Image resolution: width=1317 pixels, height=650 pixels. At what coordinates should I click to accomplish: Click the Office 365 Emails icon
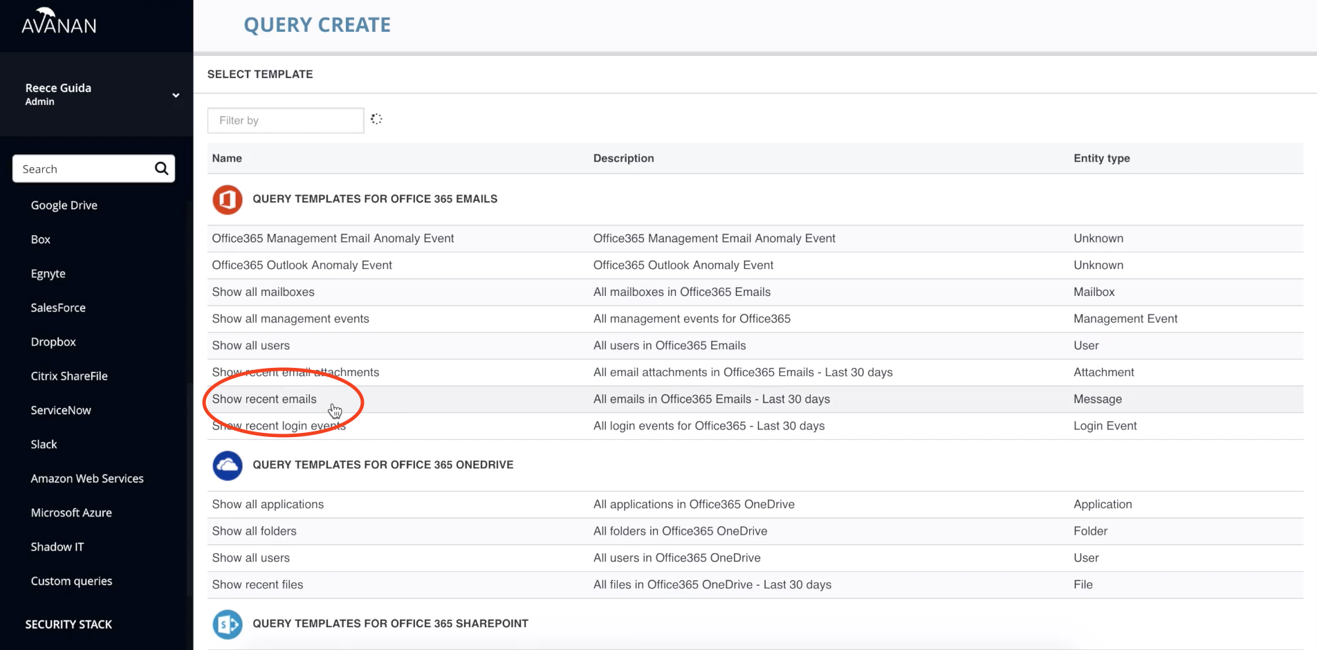pyautogui.click(x=227, y=200)
